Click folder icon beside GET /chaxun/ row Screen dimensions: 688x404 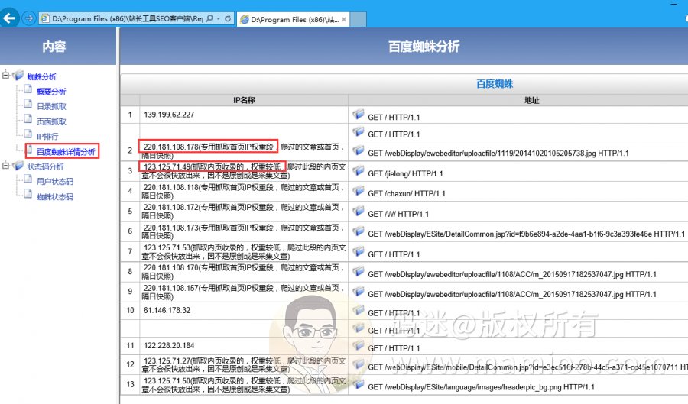tap(358, 192)
